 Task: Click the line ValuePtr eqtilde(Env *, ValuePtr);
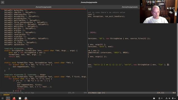(22, 20)
